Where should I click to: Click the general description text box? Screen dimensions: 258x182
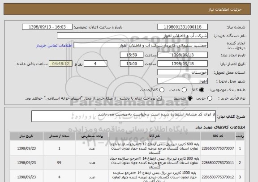(124, 116)
